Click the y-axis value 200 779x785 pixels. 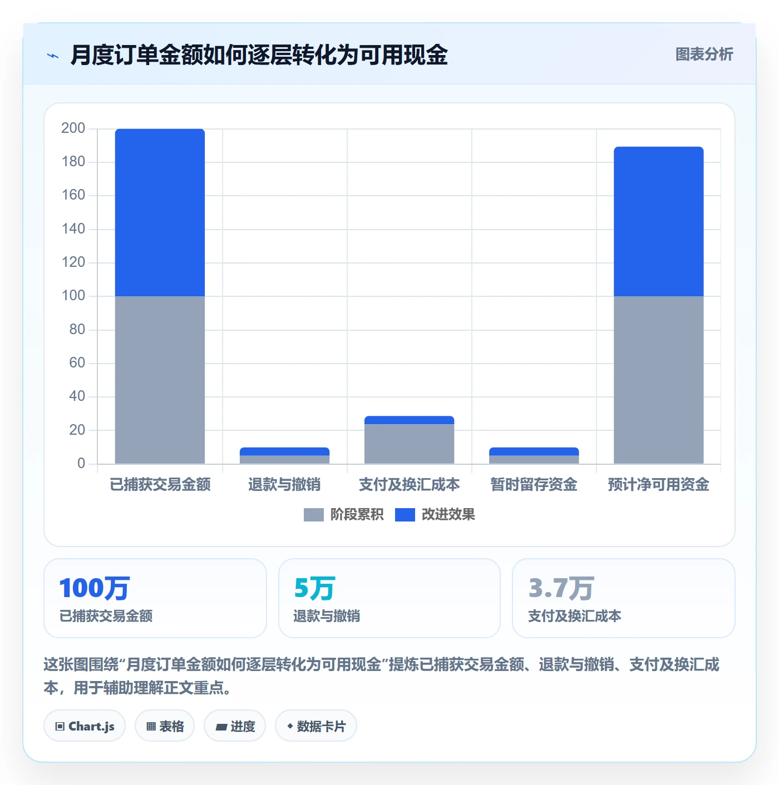pyautogui.click(x=73, y=128)
